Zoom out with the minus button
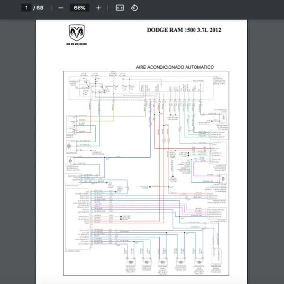 (x=61, y=8)
